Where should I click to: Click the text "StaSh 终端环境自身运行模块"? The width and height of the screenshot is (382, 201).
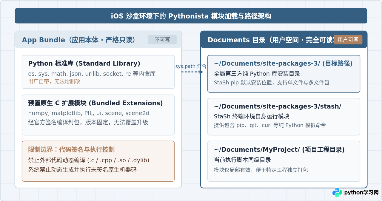click(x=252, y=116)
